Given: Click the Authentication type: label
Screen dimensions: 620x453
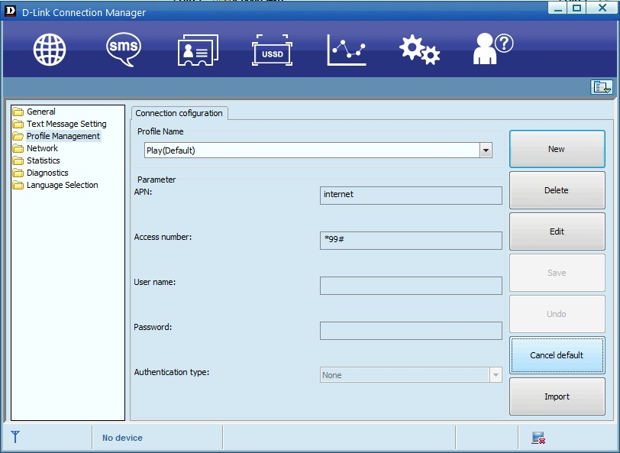Looking at the screenshot, I should pyautogui.click(x=171, y=372).
